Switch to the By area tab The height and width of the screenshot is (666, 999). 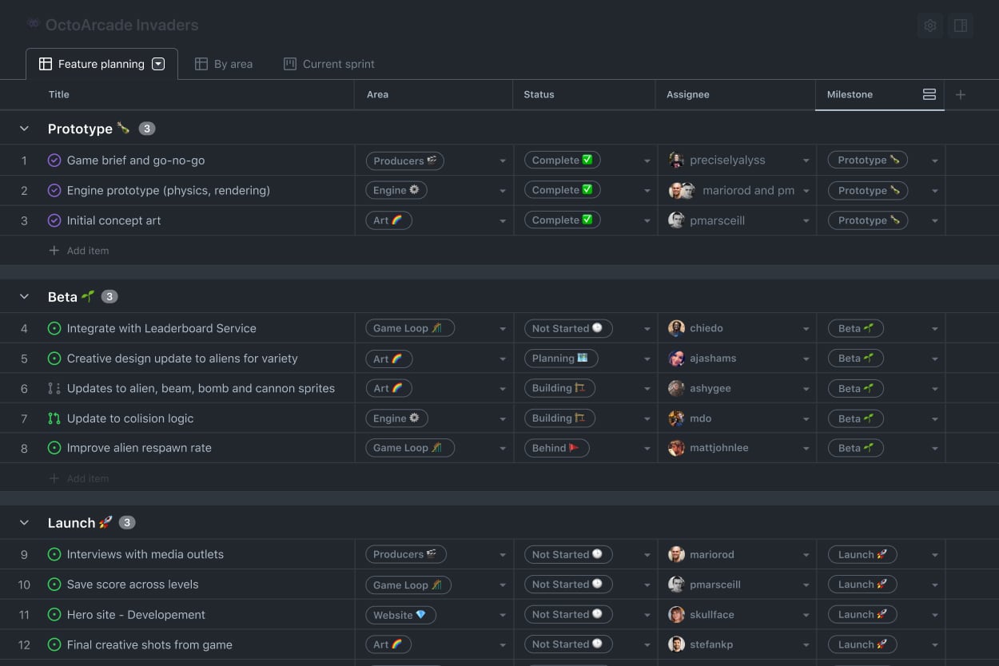pos(224,64)
